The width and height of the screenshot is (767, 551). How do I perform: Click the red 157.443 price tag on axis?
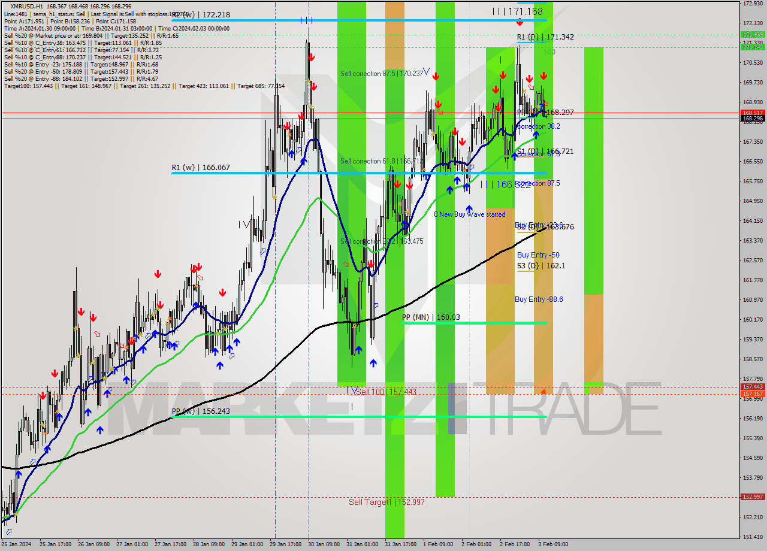pyautogui.click(x=753, y=387)
